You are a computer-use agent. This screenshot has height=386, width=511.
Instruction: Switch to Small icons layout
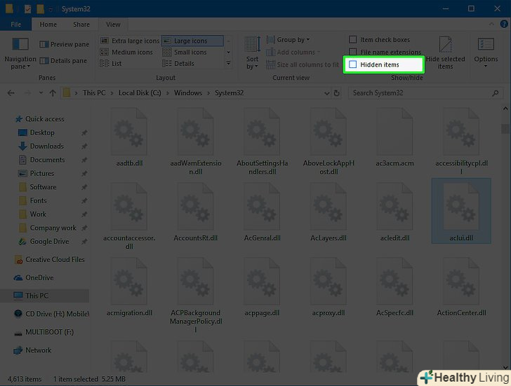(x=185, y=52)
